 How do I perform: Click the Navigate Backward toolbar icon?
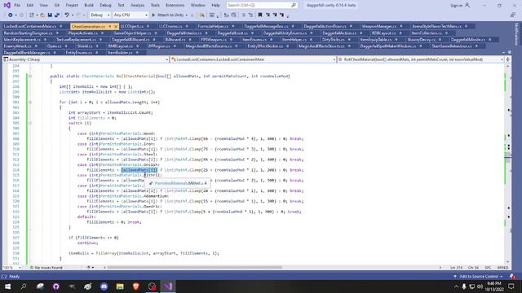pos(11,15)
